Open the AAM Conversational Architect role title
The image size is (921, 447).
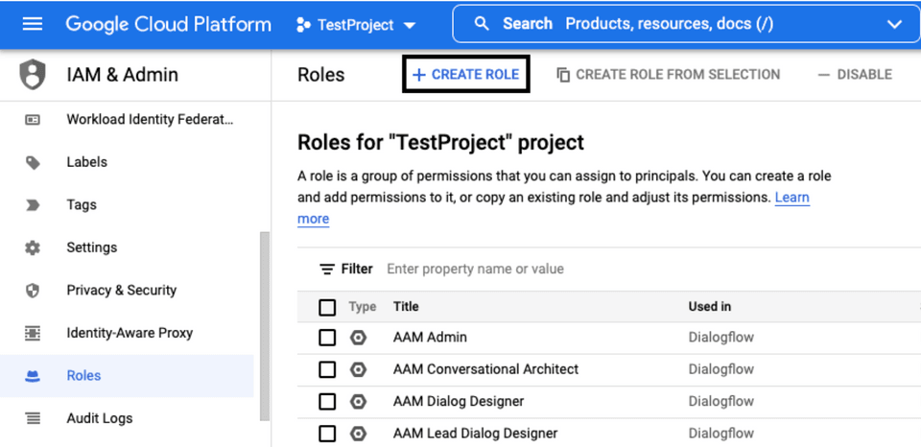click(485, 369)
